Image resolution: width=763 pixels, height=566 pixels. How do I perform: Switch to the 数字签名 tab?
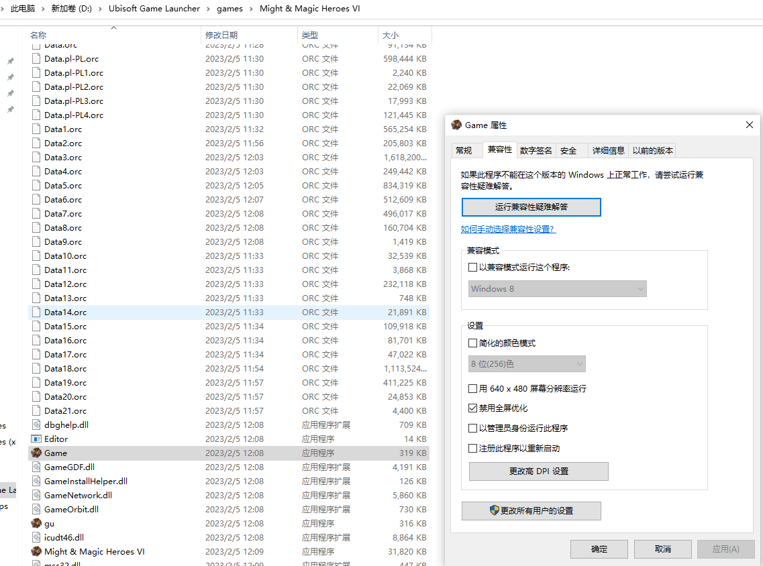(x=536, y=150)
